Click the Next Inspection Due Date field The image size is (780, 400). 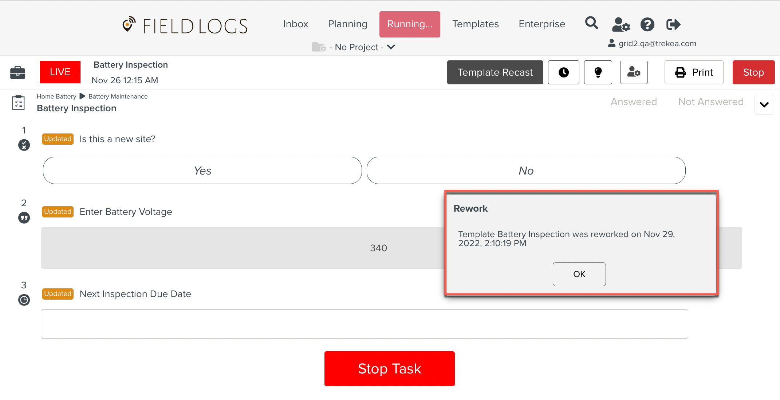[x=364, y=324]
